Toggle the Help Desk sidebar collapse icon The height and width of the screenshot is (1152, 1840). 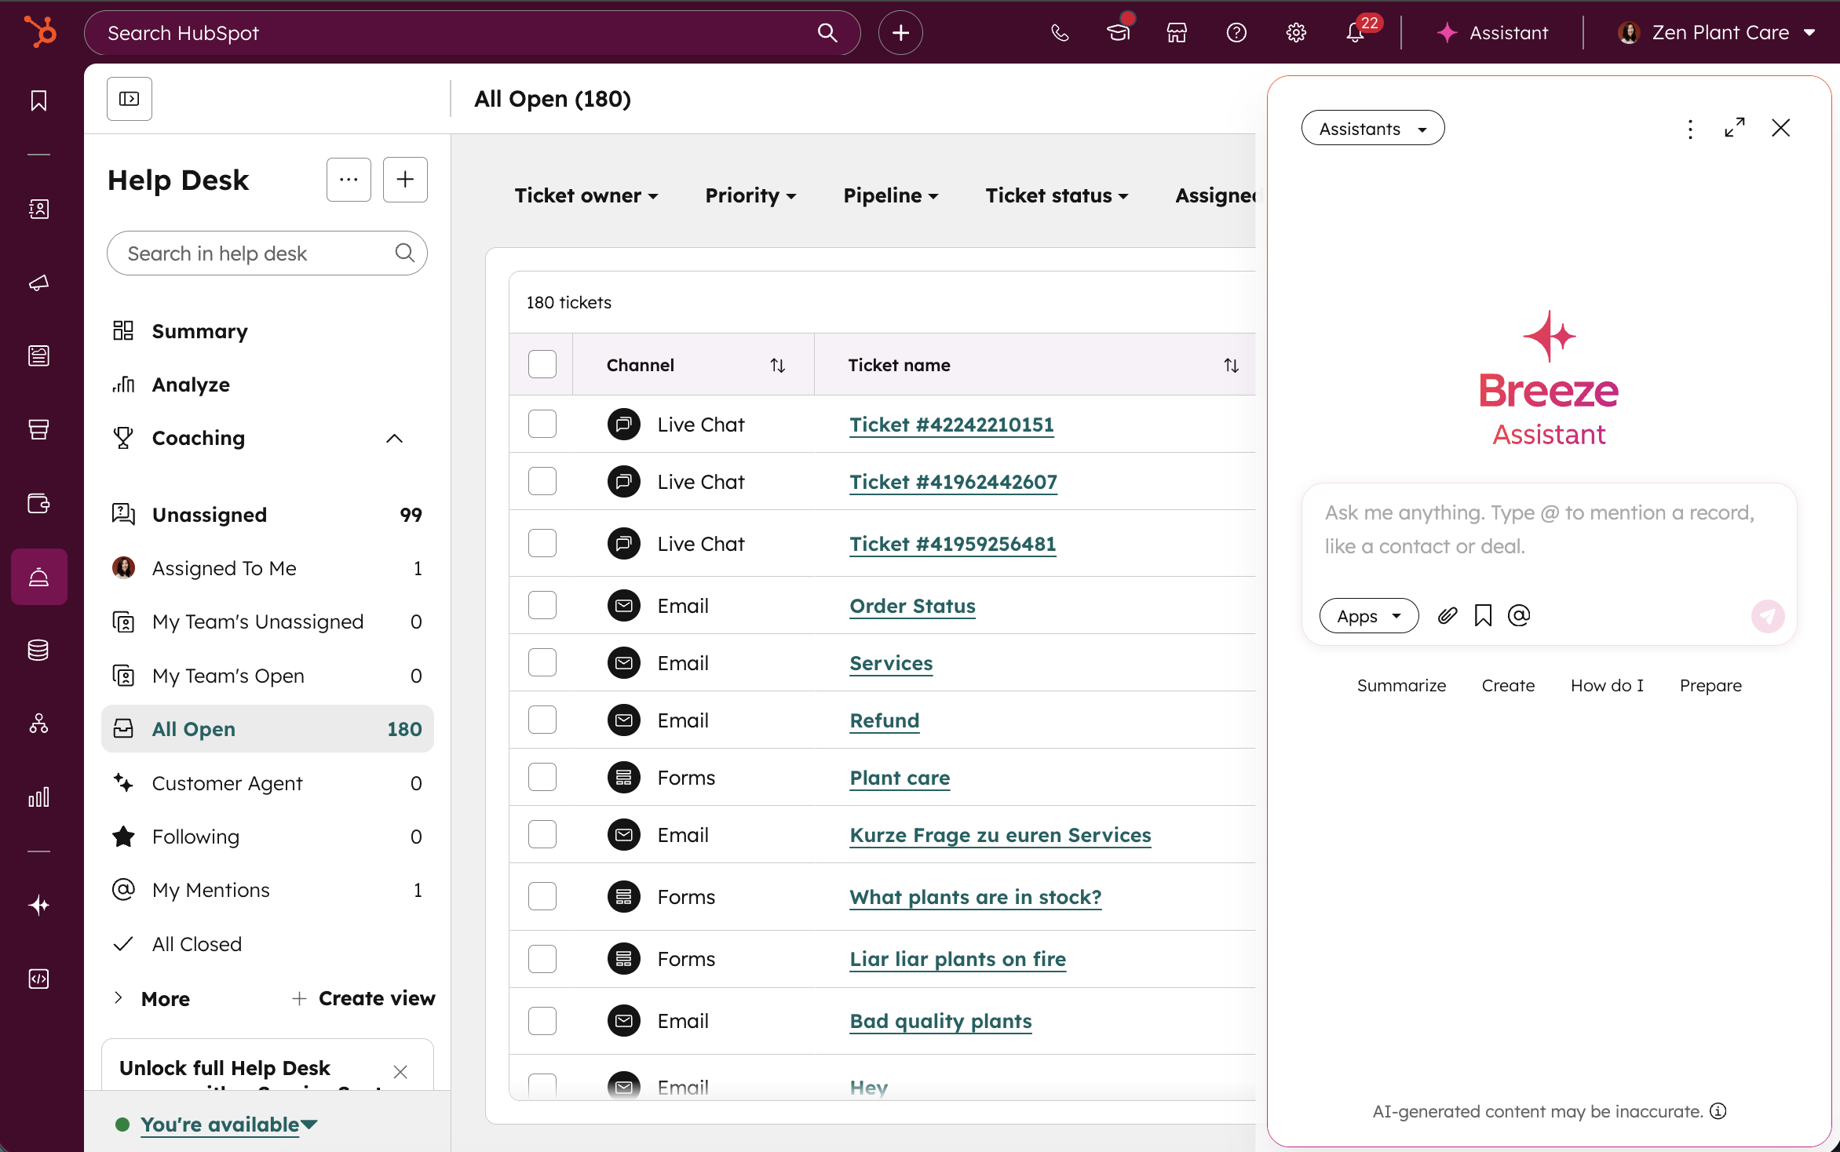tap(130, 99)
